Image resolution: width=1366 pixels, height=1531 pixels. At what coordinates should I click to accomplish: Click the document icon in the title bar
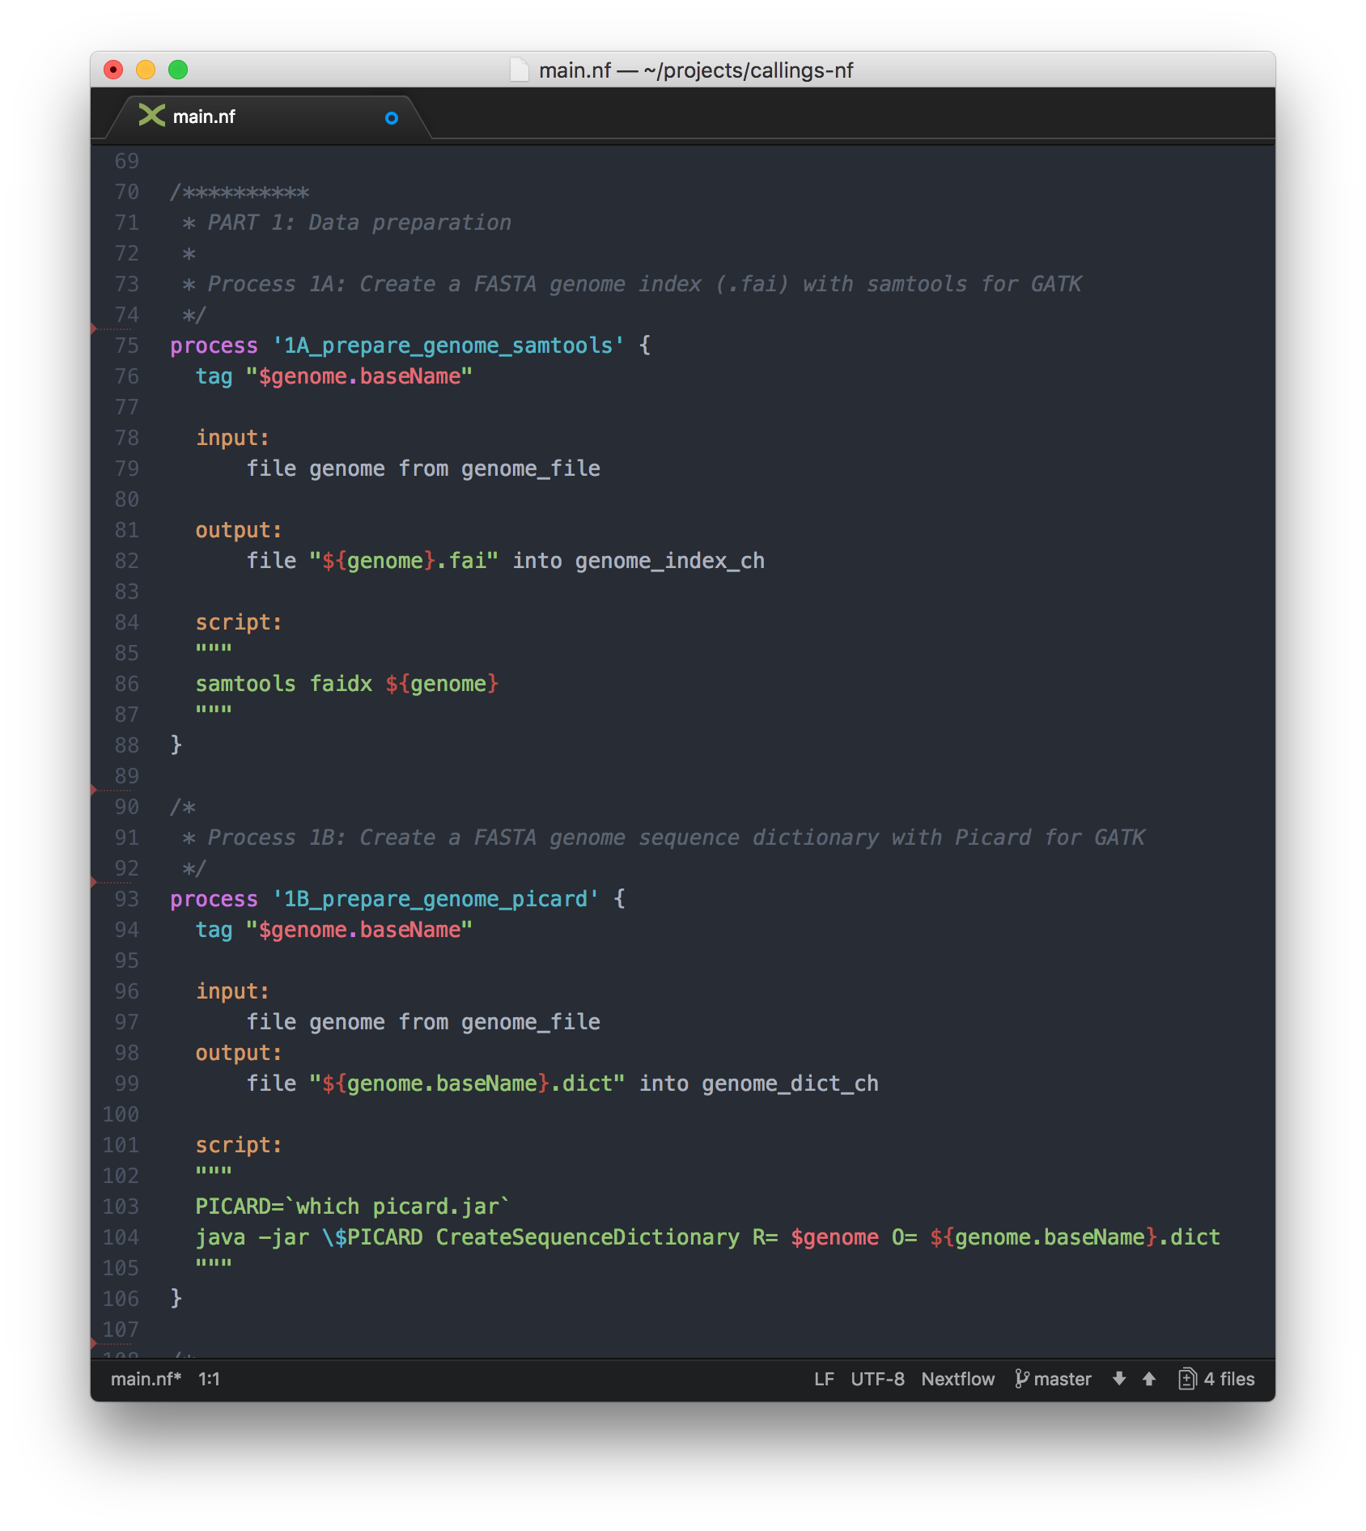pyautogui.click(x=519, y=70)
